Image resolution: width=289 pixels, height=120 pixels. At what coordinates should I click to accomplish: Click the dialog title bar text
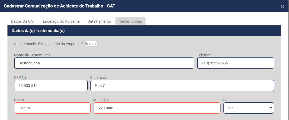[60, 6]
